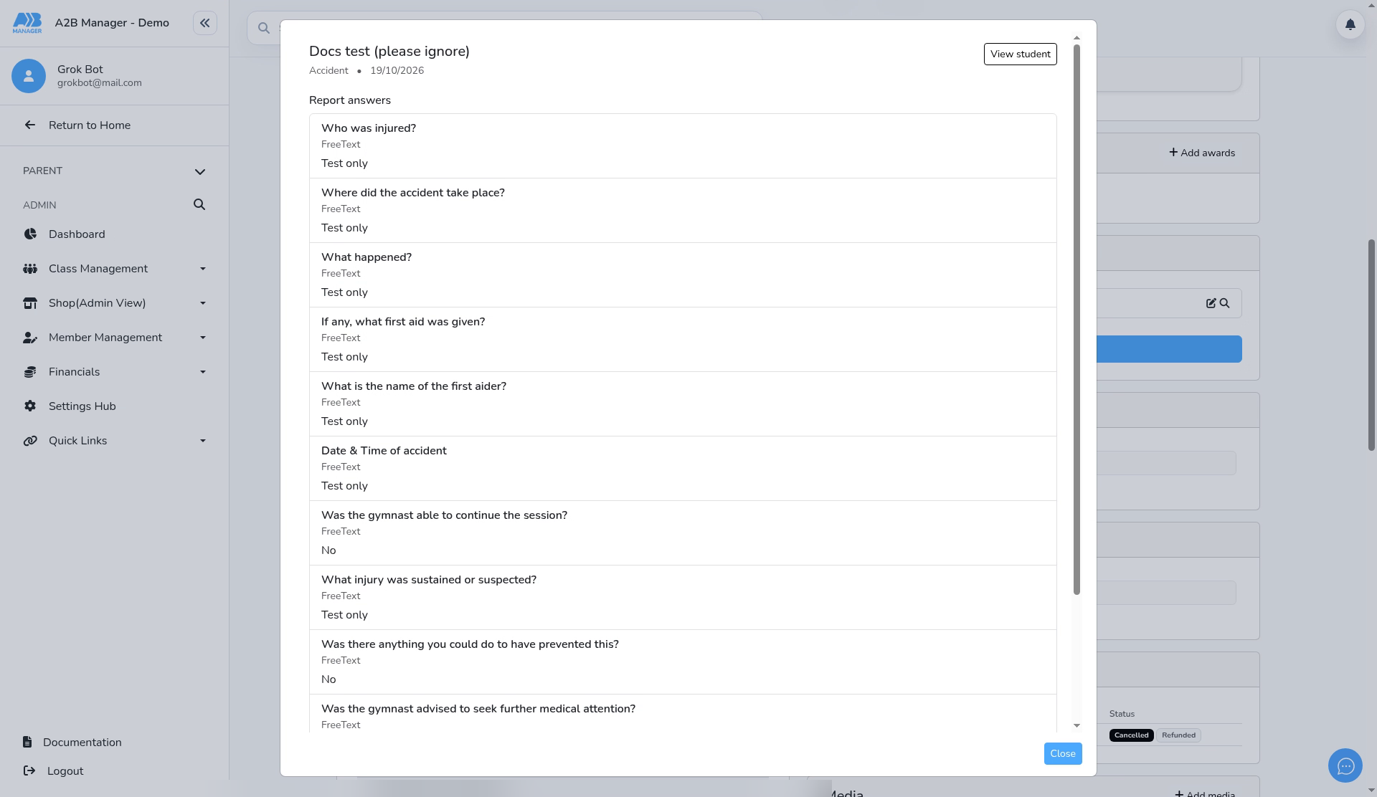
Task: Click the grokbot@mail.com email text
Action: pos(100,83)
